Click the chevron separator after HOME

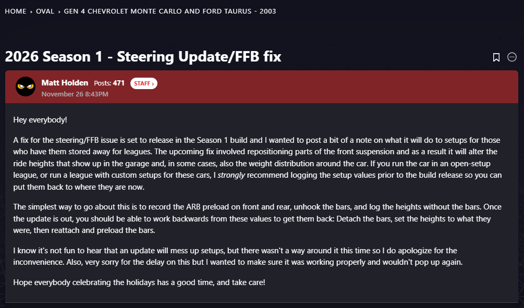31,11
